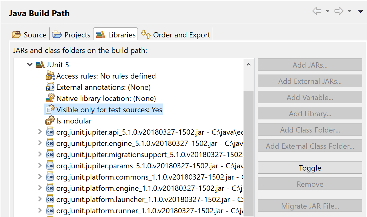Click the org.junit.jupiter.api jar icon

click(50, 132)
